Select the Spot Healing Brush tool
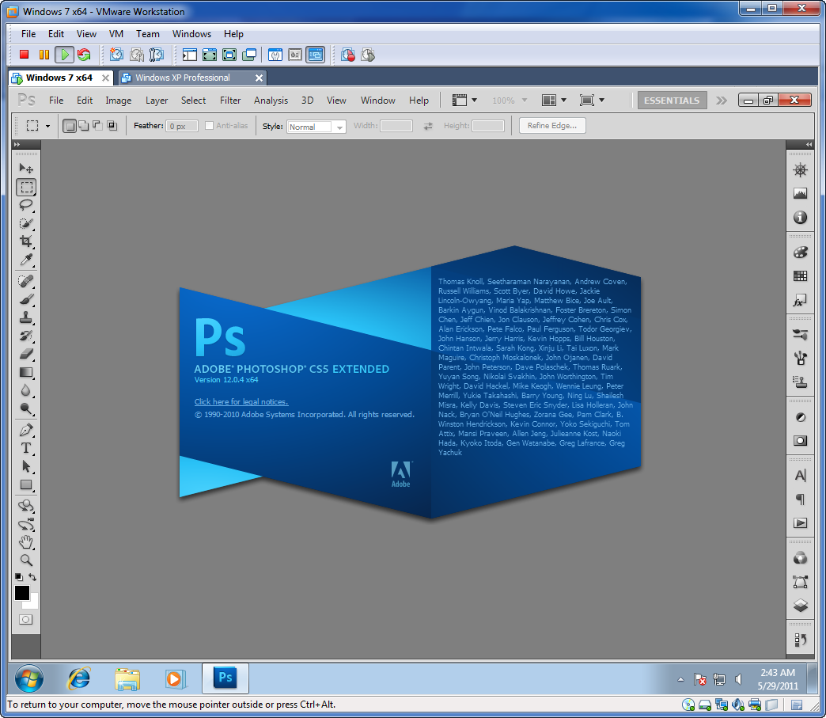The image size is (826, 718). pos(26,281)
